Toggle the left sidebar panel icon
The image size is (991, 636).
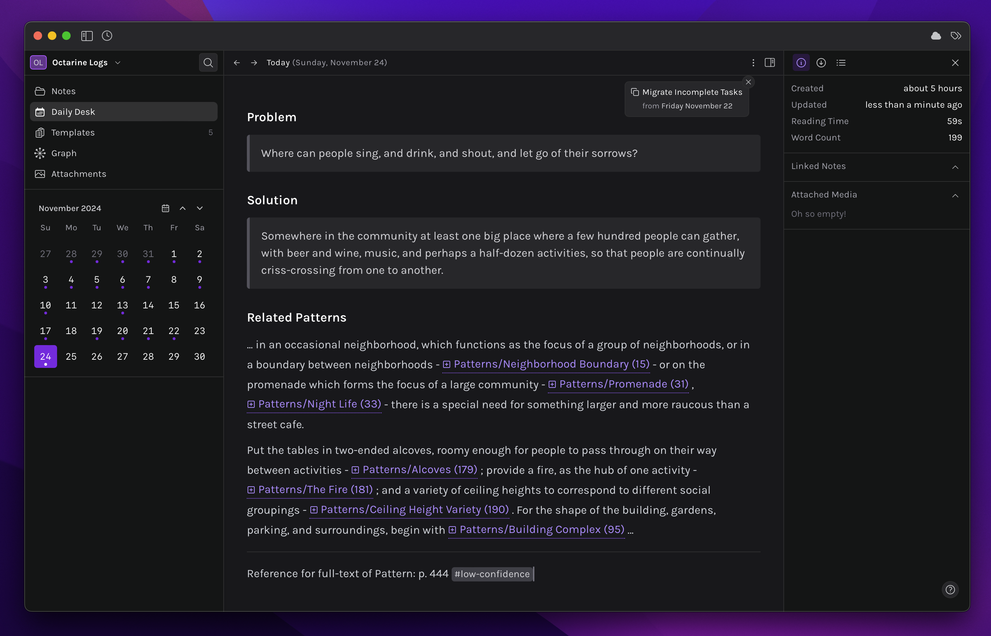point(87,36)
